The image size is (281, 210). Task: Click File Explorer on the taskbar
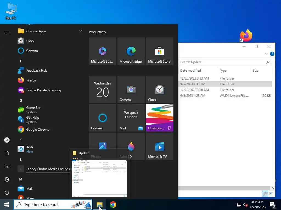coord(99,205)
